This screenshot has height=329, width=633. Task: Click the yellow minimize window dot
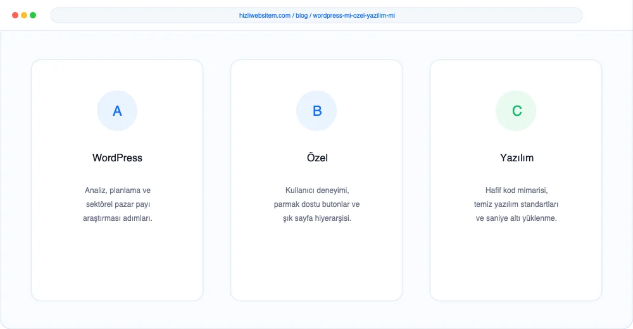pyautogui.click(x=24, y=15)
